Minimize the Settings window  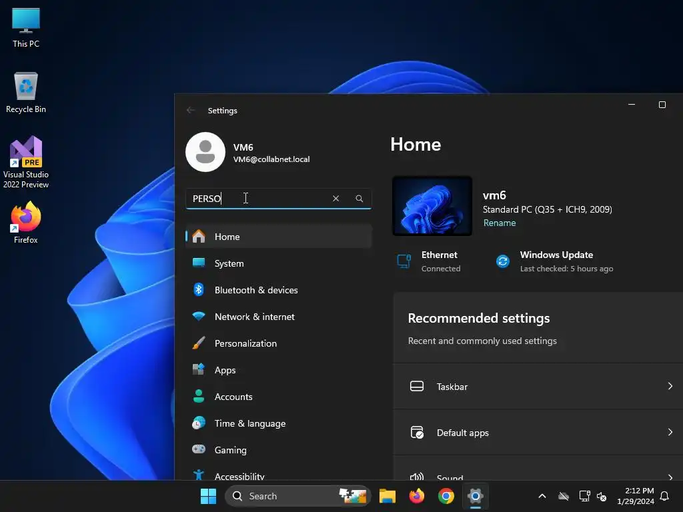(632, 105)
